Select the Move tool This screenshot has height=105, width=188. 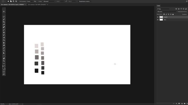(4, 12)
